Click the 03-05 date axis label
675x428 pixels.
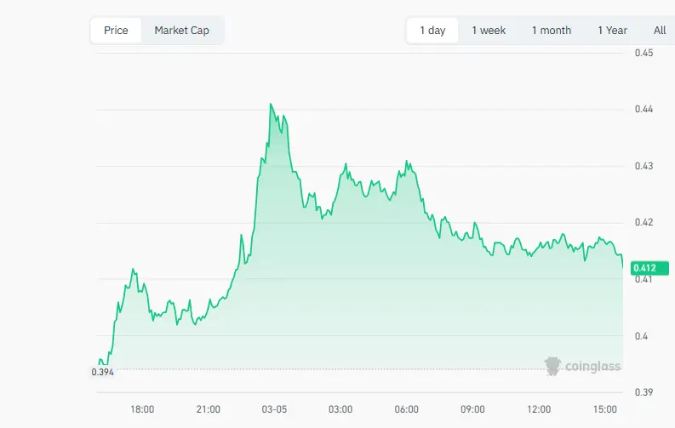(x=274, y=409)
